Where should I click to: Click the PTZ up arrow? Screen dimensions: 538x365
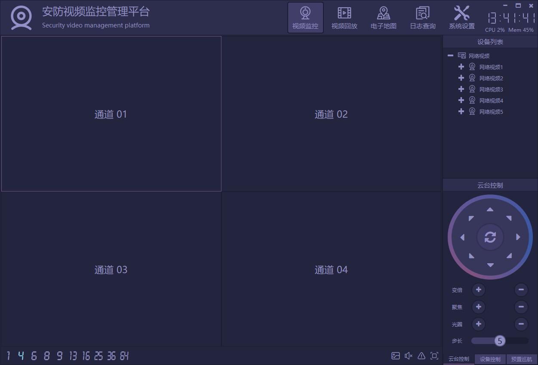(x=490, y=210)
